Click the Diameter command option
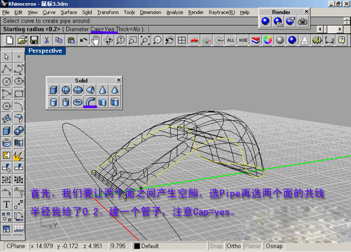351x252 pixels. pos(77,29)
